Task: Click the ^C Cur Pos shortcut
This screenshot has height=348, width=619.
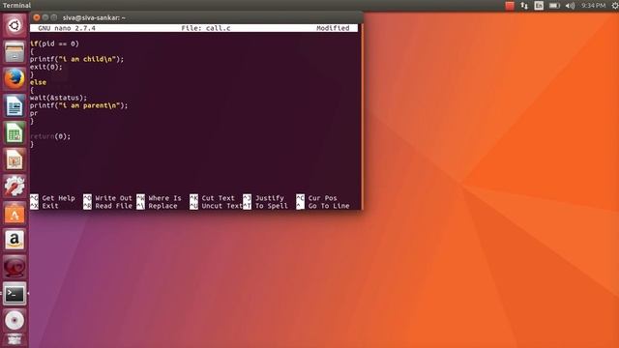Action: [x=317, y=198]
